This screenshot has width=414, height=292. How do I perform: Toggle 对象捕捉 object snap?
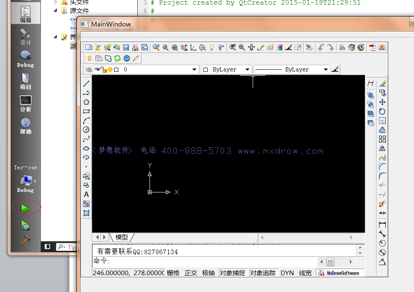(232, 273)
